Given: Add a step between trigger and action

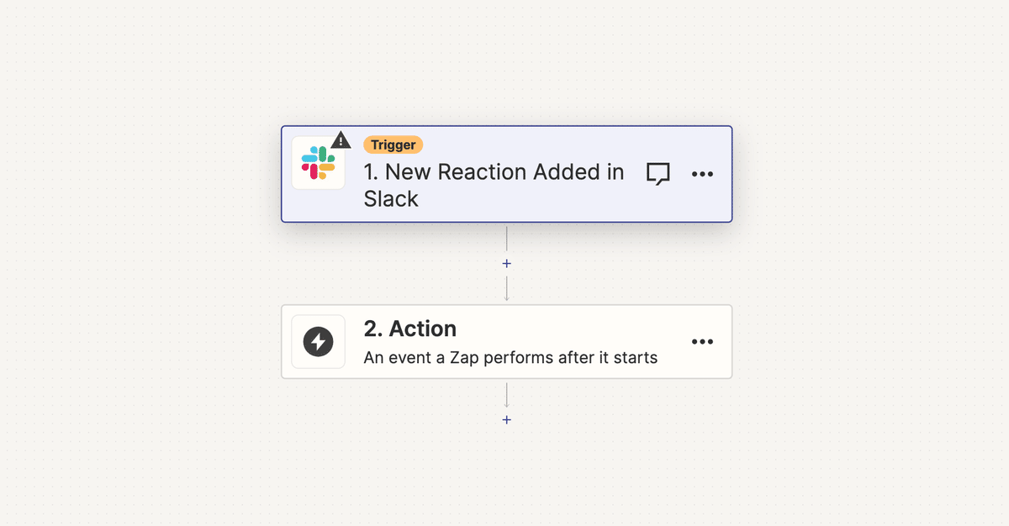Looking at the screenshot, I should (x=506, y=263).
